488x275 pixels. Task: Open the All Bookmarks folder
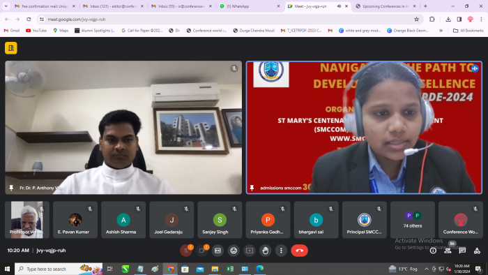[468, 31]
